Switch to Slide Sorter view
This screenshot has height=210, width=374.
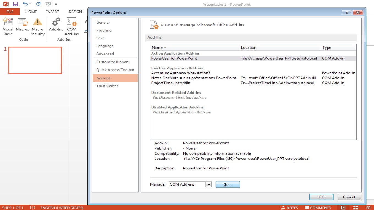356,208
